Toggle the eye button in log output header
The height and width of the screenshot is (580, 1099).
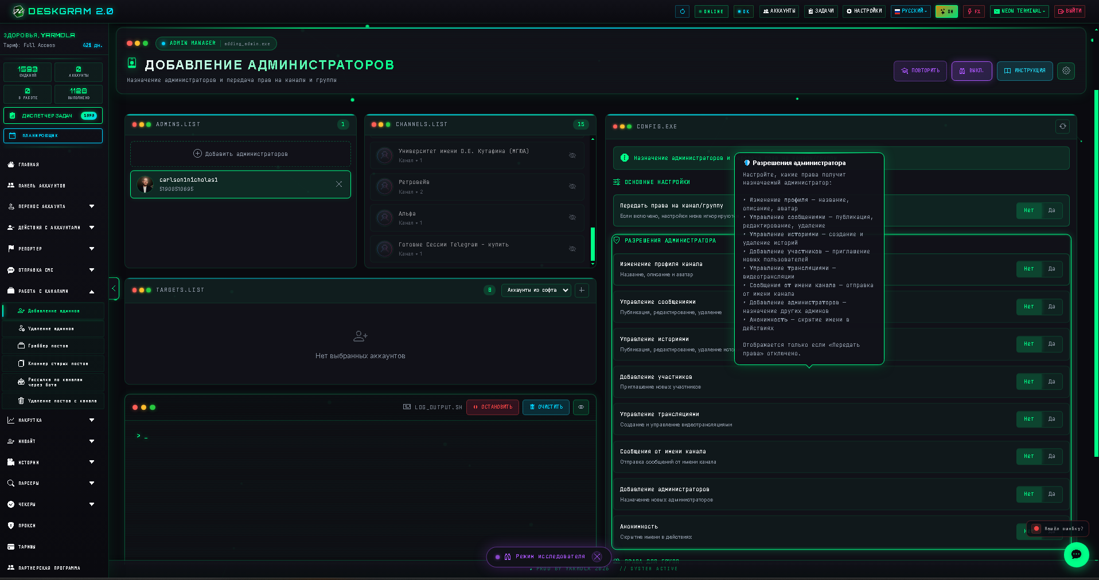click(581, 407)
